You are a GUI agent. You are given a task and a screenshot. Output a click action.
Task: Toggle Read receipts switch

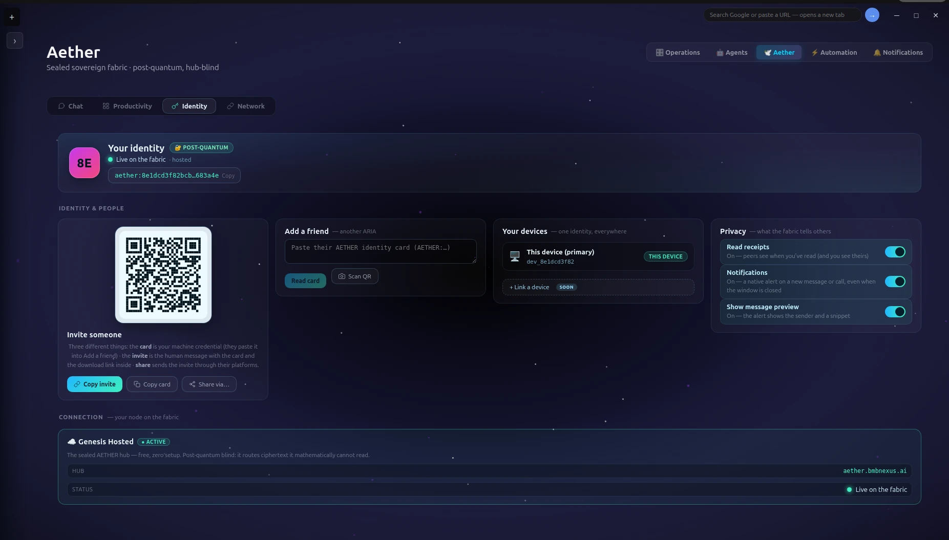[895, 252]
